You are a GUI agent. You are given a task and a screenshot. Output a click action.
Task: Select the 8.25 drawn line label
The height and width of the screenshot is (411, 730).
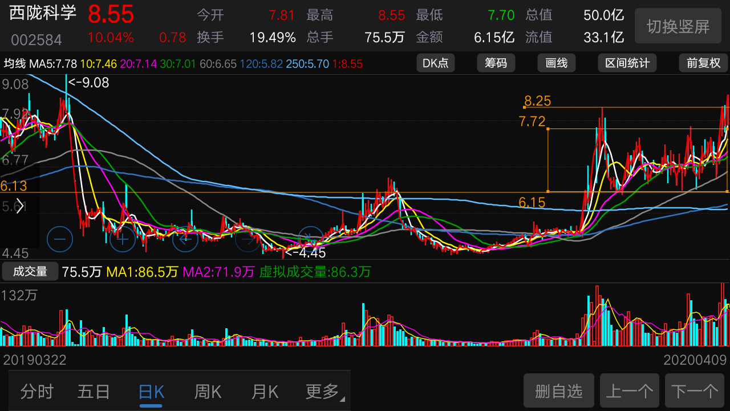[x=538, y=101]
